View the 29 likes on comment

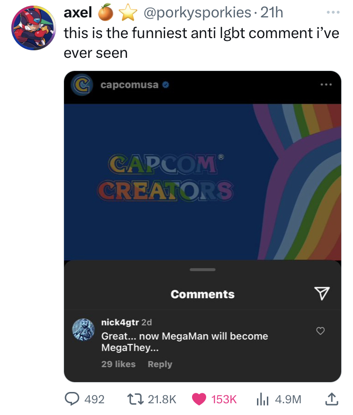[x=118, y=364]
